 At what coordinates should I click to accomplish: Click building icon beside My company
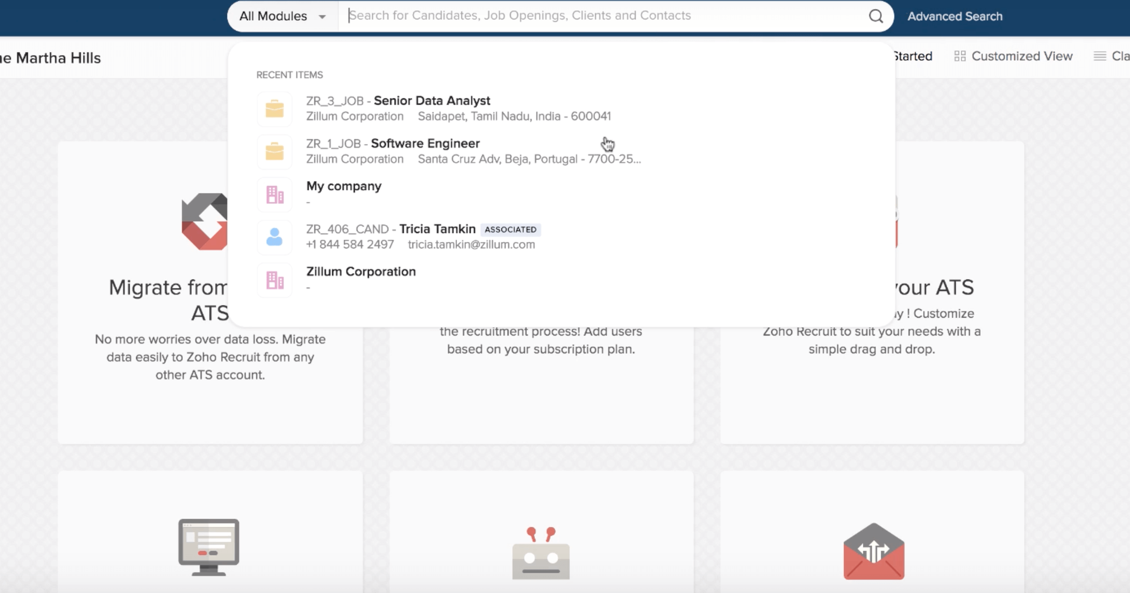click(274, 194)
